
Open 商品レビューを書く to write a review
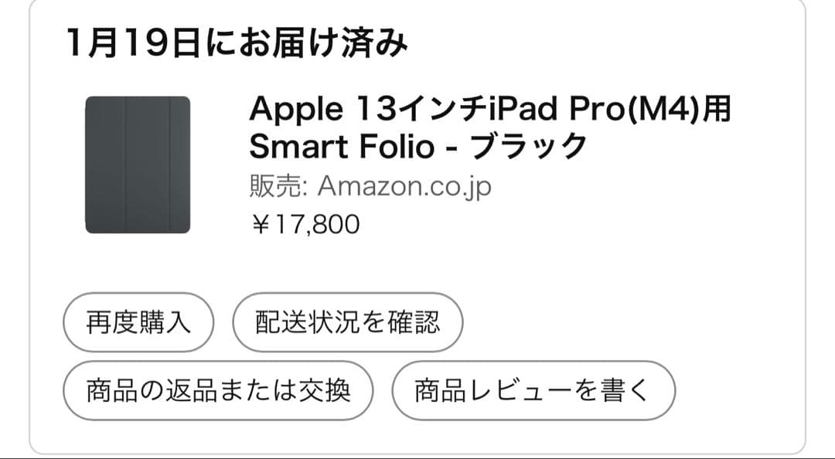click(535, 390)
